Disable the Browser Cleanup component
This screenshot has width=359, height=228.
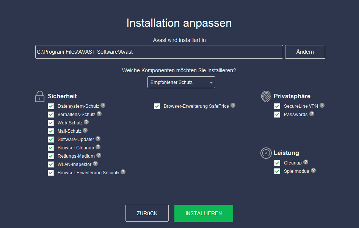coord(51,148)
